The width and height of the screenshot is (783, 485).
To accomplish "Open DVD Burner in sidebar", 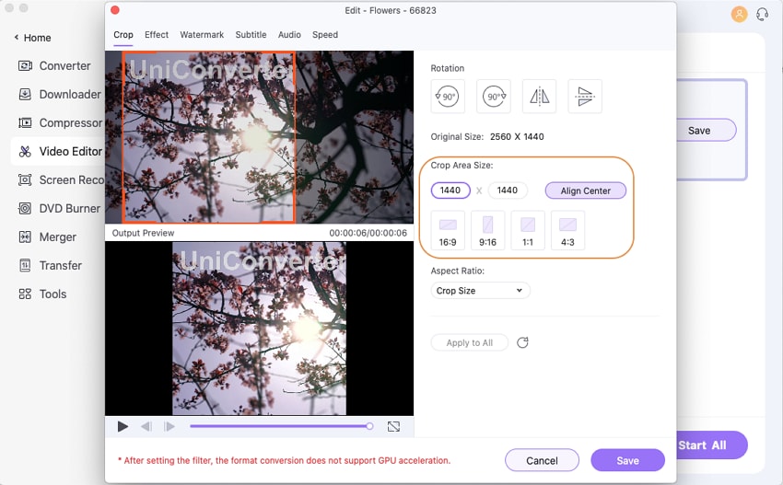I will point(59,209).
